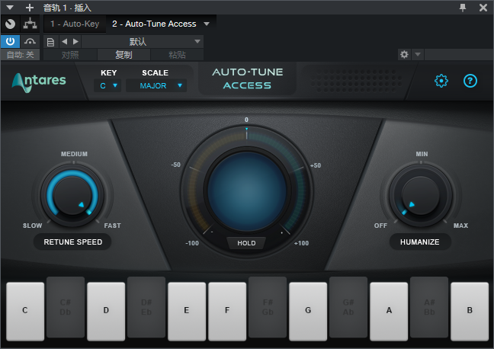The width and height of the screenshot is (494, 349).
Task: Toggle the F# Gb piano key
Action: 268,307
